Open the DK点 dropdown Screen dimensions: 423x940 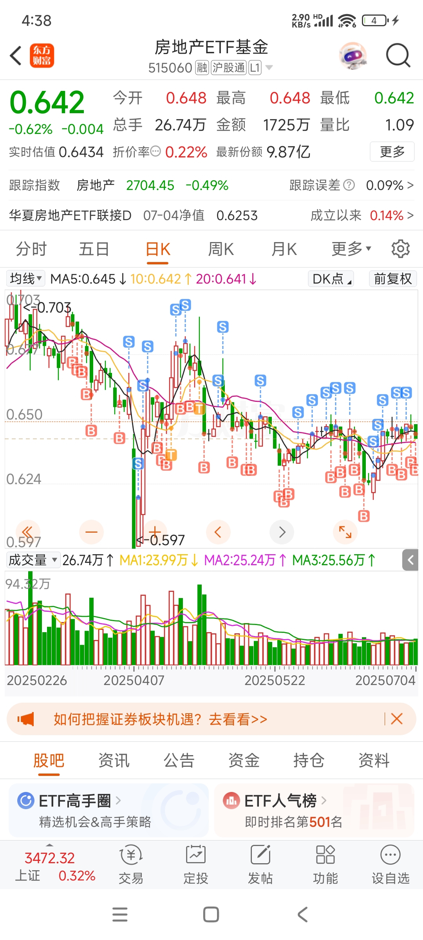[x=331, y=278]
